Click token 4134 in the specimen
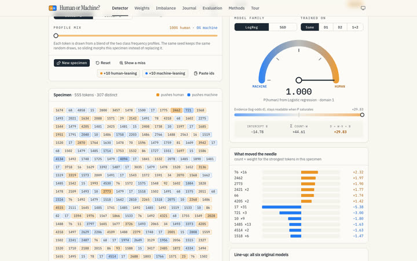This screenshot has height=261, width=417. [x=59, y=159]
